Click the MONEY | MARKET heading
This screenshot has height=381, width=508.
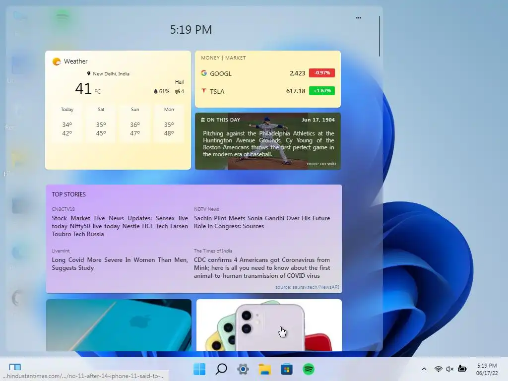223,58
